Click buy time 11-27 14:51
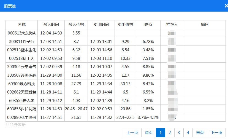Image resolution: width=228 pixels, height=139 pixels. point(51,117)
